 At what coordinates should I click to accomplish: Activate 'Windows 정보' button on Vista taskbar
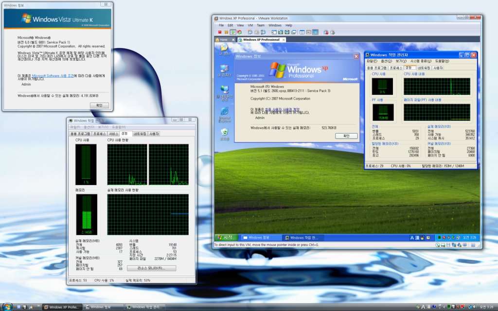(103, 307)
